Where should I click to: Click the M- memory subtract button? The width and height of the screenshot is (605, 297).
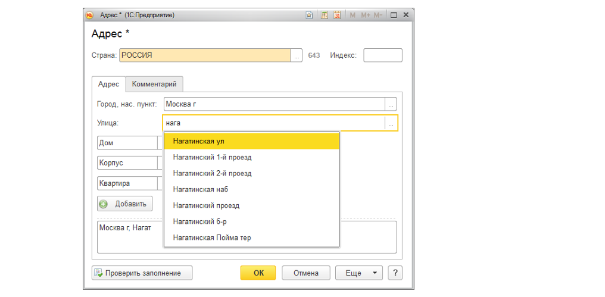point(378,15)
